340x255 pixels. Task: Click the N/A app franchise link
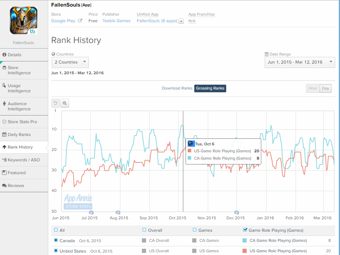[192, 21]
